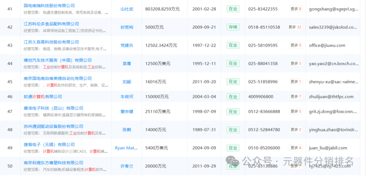The image size is (366, 176).
Task: Select phone number 0518-85110538
Action: [264, 27]
